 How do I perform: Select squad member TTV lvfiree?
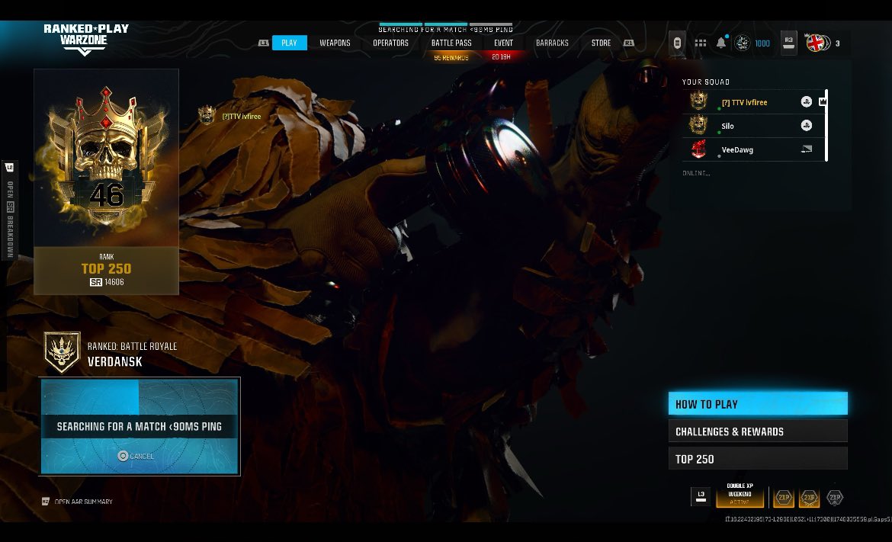(753, 102)
